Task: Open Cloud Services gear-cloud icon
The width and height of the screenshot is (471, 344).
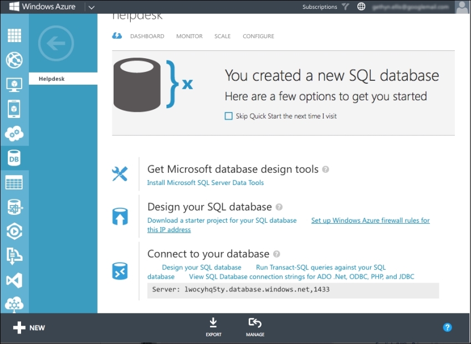Action: 14,134
